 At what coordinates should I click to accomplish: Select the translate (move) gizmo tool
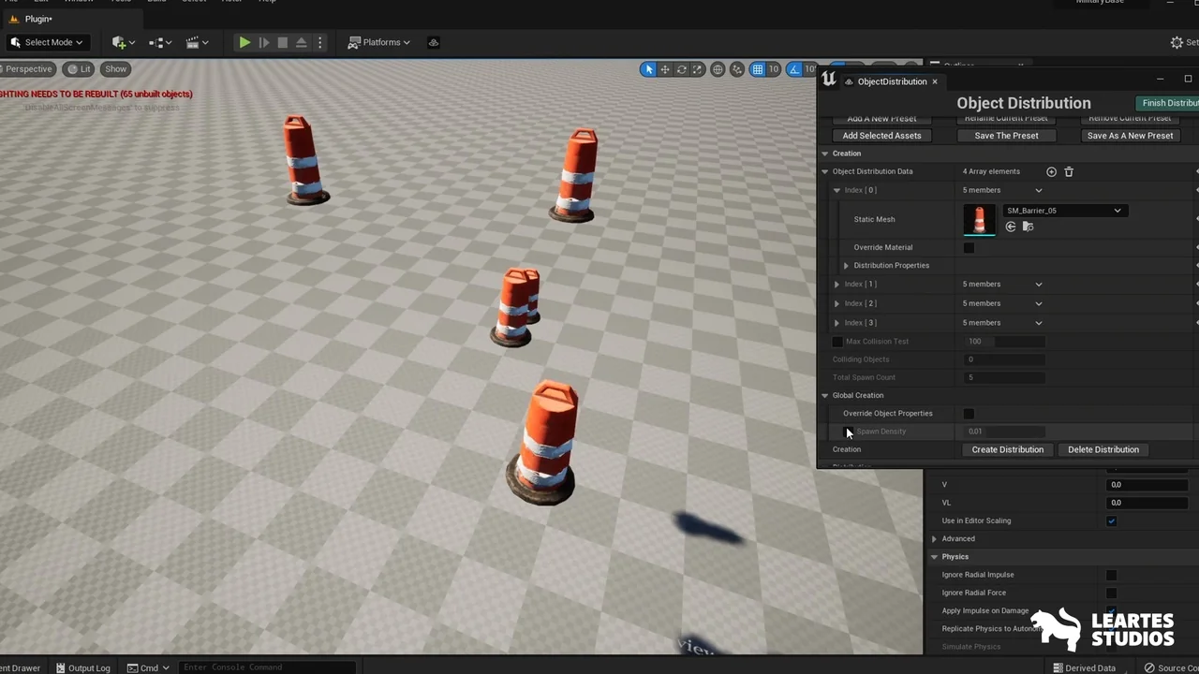pos(665,69)
